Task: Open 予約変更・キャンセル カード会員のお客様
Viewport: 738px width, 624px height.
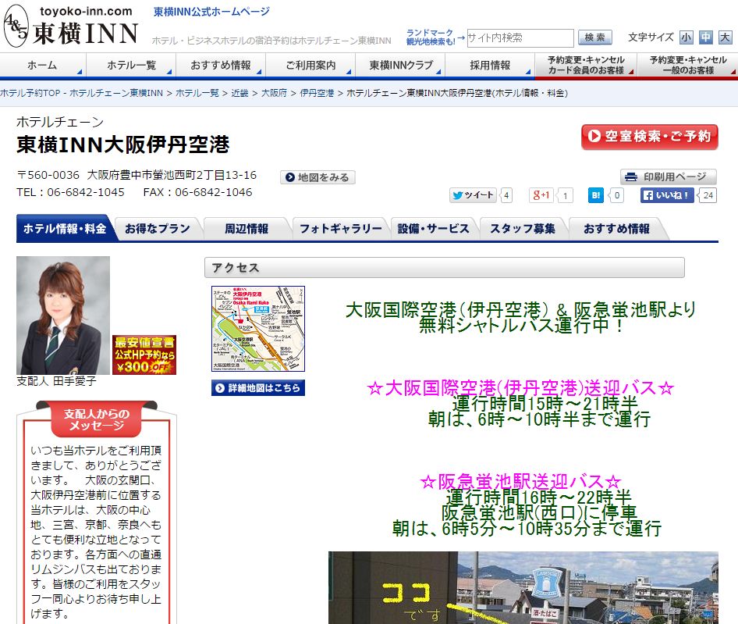Action: [x=586, y=65]
